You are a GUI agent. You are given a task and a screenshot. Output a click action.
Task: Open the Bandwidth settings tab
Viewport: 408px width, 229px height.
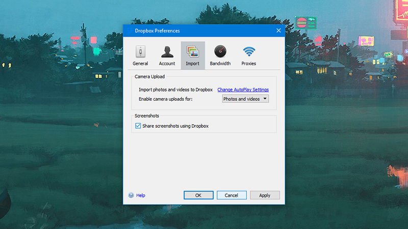point(220,55)
